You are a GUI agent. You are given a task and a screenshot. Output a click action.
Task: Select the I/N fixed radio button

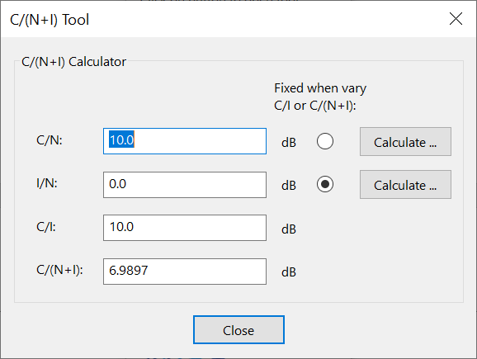click(325, 184)
